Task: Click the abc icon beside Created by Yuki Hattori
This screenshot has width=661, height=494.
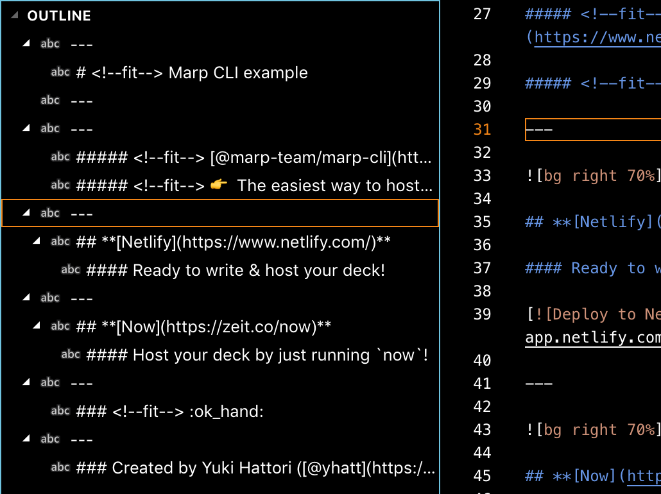Action: point(60,468)
